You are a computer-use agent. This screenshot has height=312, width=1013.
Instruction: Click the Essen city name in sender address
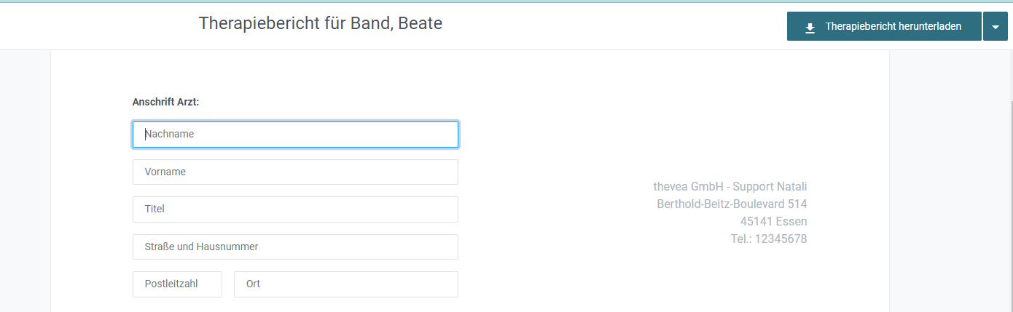click(x=791, y=221)
